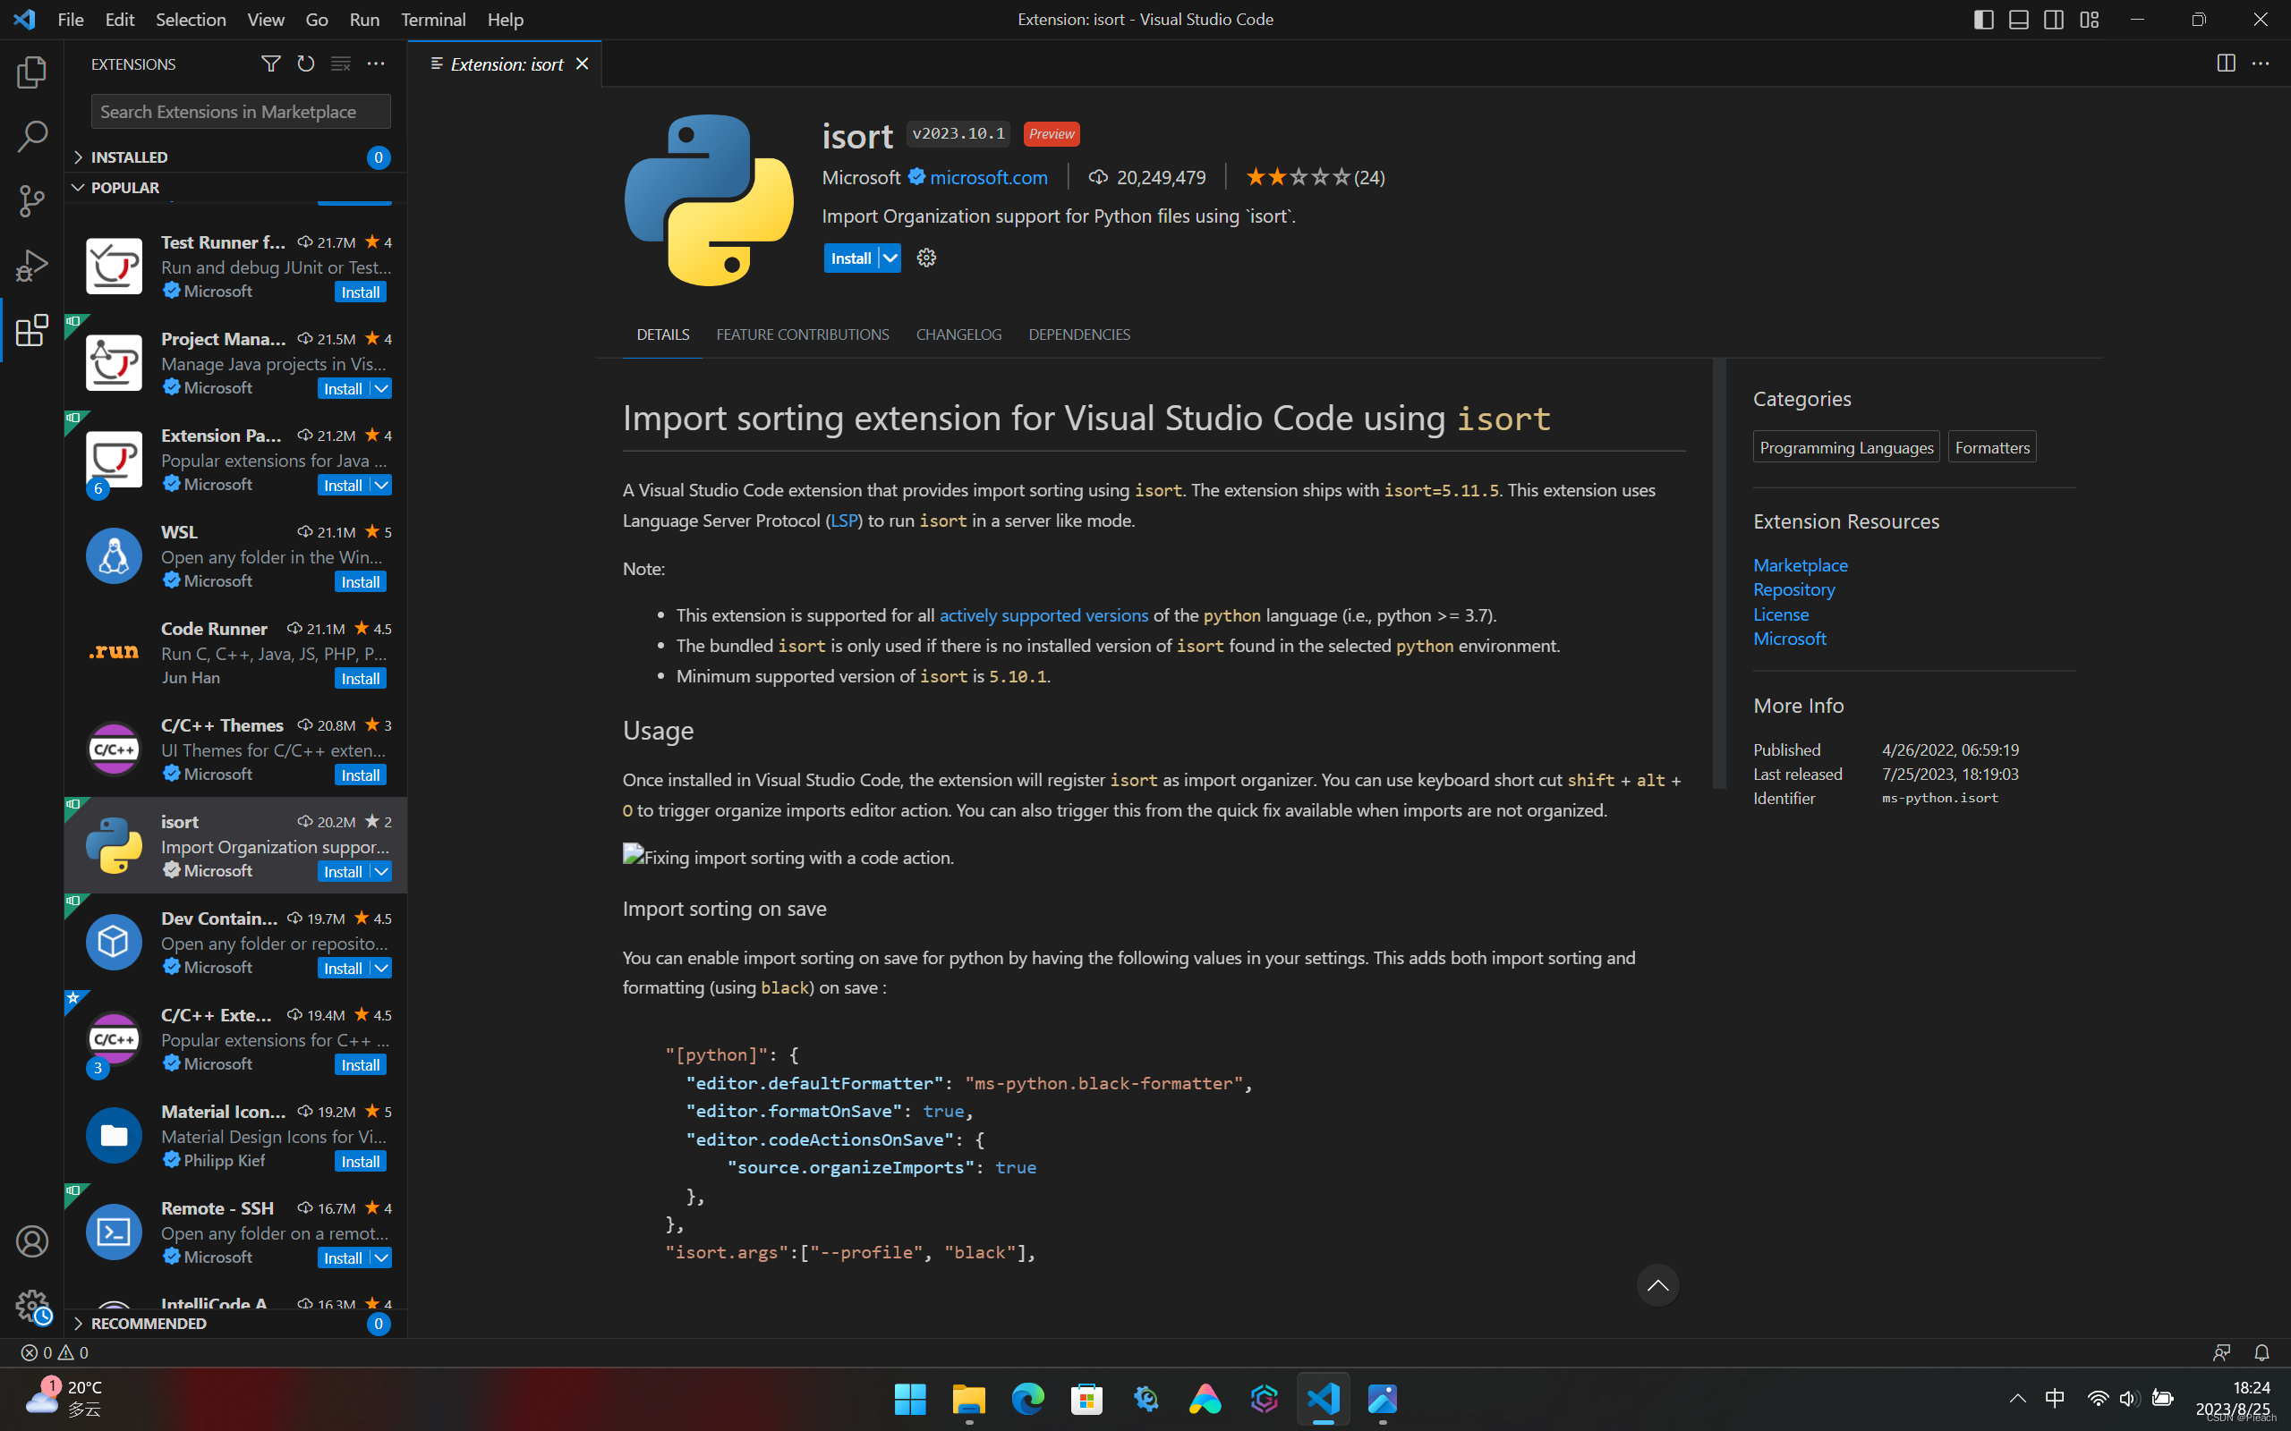Screen dimensions: 2291x1431
Task: Open the Run and Debug view
Action: point(31,265)
